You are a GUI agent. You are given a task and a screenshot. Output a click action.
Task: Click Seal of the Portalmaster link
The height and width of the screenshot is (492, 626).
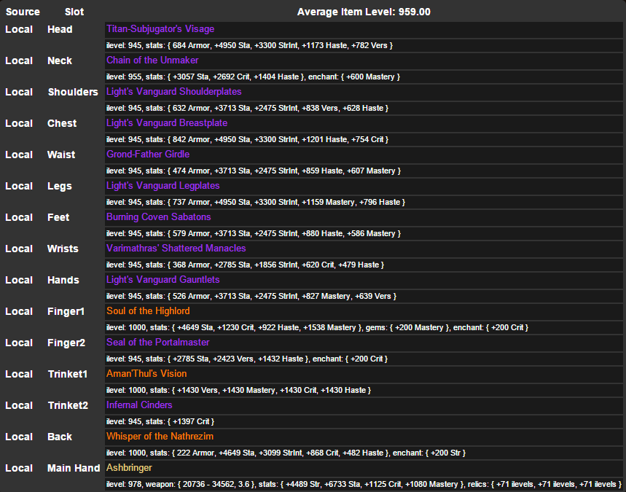pyautogui.click(x=157, y=343)
